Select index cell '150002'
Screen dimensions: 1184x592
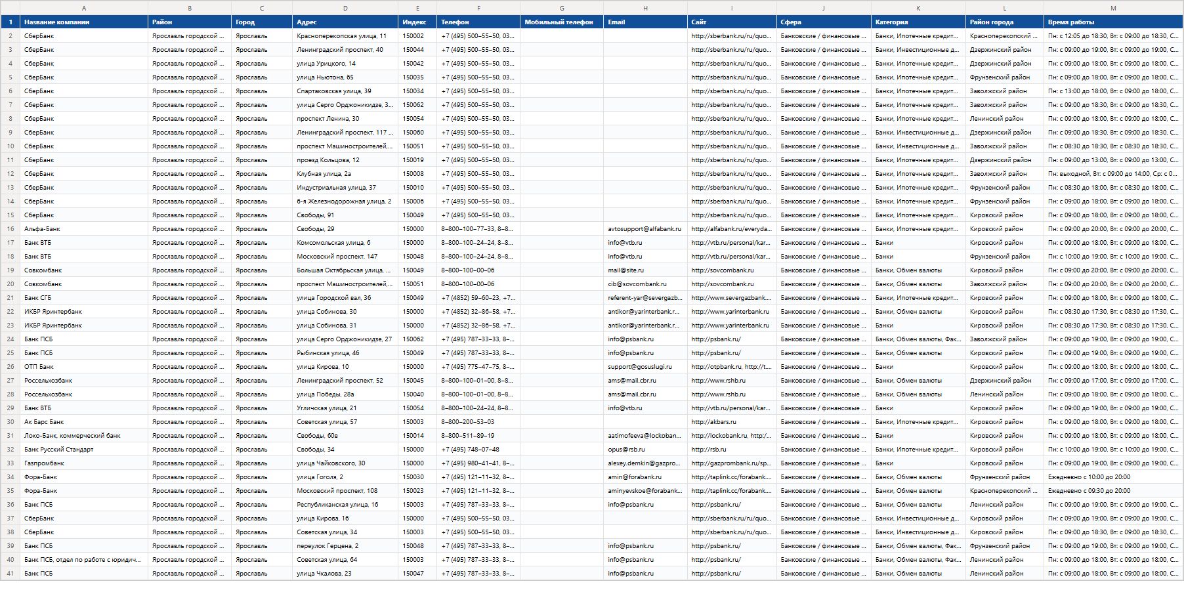pos(417,36)
